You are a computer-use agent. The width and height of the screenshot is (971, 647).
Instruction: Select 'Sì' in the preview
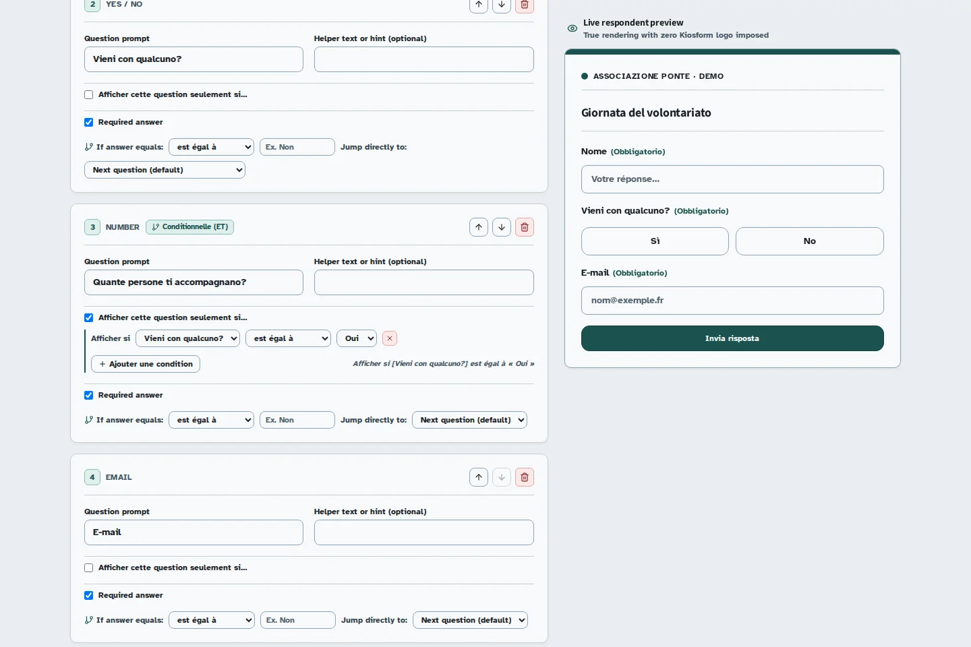(x=655, y=241)
